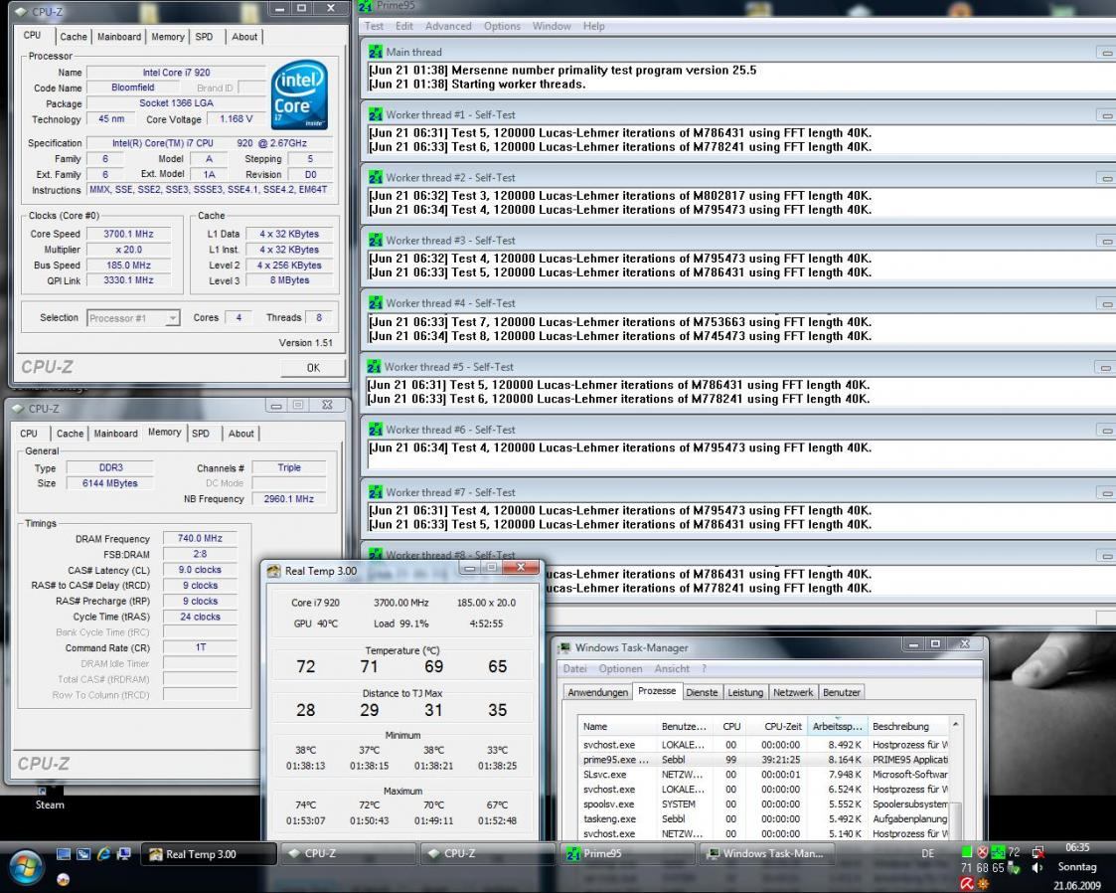Screen dimensions: 1116x893
Task: Switch to Real Temp 3.00 taskbar button
Action: 209,854
